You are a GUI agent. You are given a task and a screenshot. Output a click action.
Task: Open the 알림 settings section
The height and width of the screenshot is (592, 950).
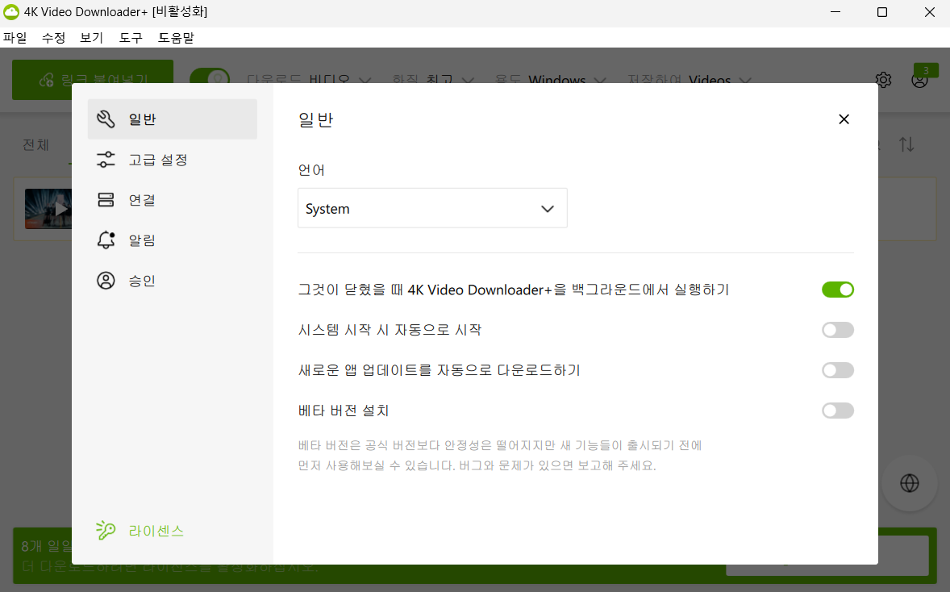(x=172, y=240)
